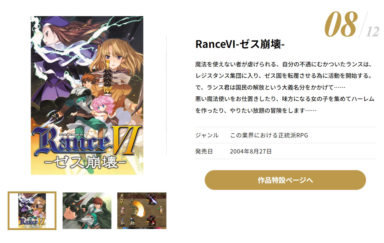Click the description line starting 悪い魔法使い

285,99
